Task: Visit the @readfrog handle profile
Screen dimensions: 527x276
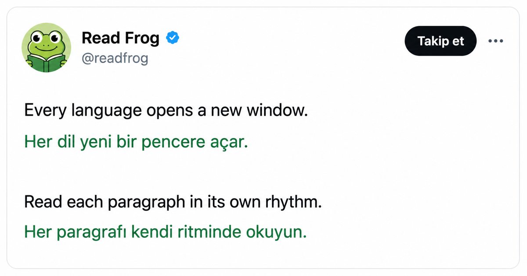Action: [115, 58]
